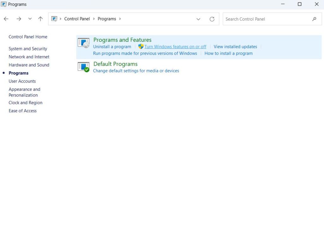Expand the chevron after Programs breadcrumb
This screenshot has height=235, width=324.
pos(120,19)
